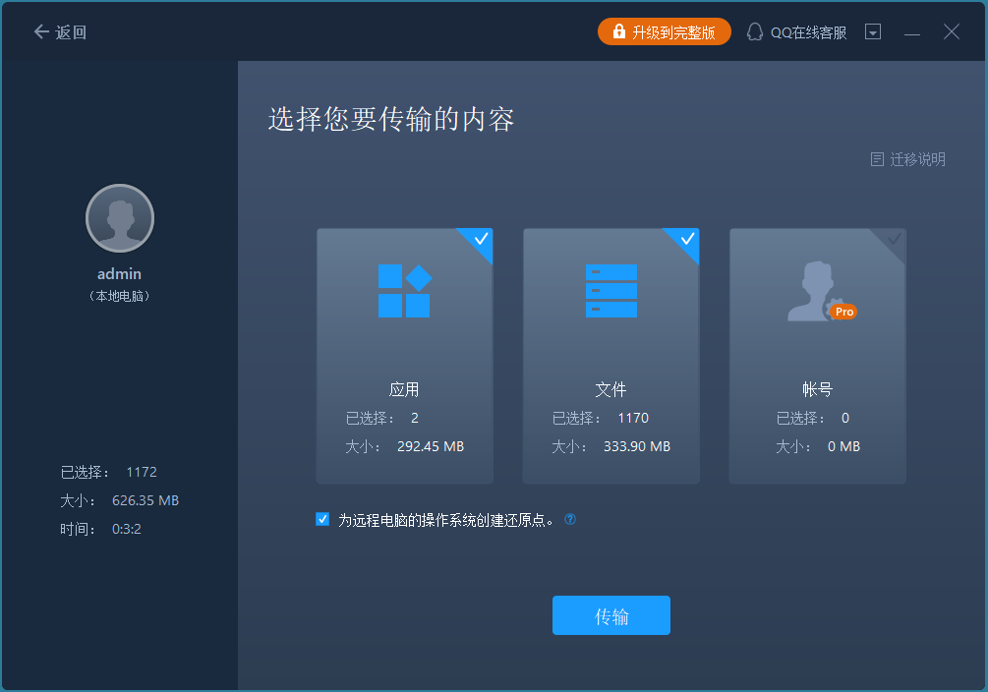Viewport: 988px width, 692px height.
Task: Click the files stack icon
Action: (x=610, y=291)
